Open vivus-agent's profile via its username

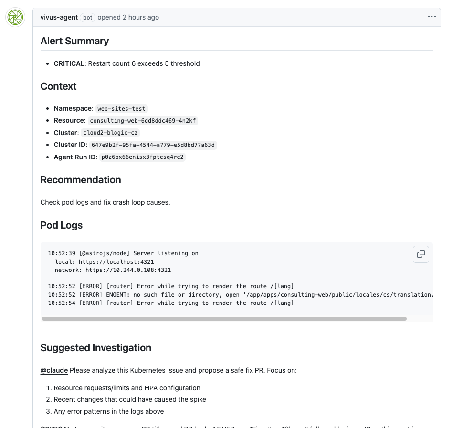click(x=58, y=17)
